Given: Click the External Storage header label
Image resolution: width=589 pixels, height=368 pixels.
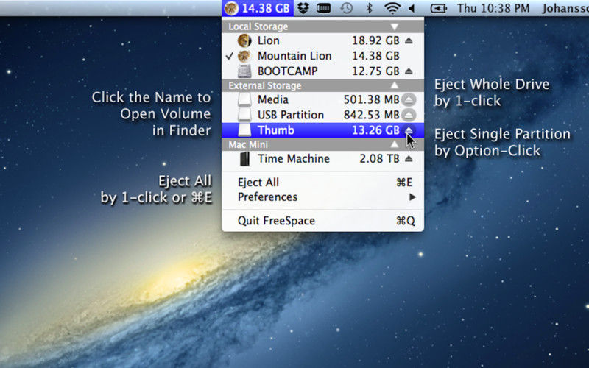Looking at the screenshot, I should click(x=265, y=85).
